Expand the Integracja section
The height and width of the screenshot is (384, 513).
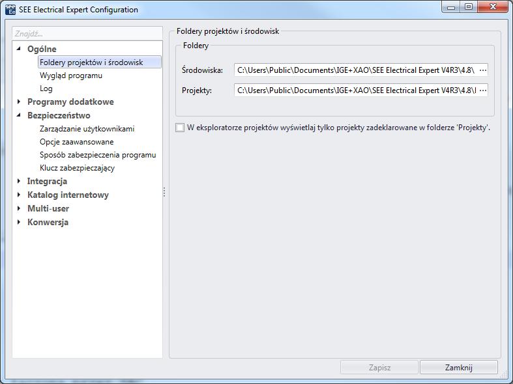[x=19, y=181]
